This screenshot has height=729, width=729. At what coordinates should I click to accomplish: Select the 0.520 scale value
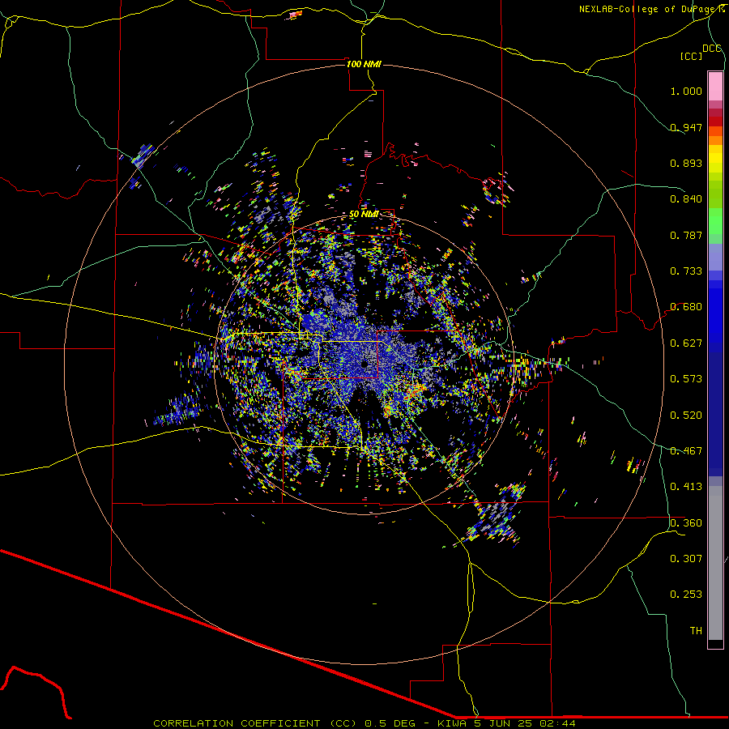point(686,416)
